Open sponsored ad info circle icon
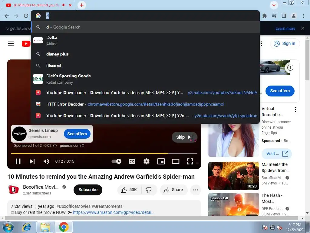The image size is (310, 233). click(x=55, y=146)
